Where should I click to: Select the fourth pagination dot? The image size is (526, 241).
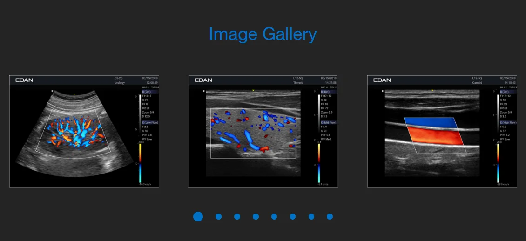(256, 216)
